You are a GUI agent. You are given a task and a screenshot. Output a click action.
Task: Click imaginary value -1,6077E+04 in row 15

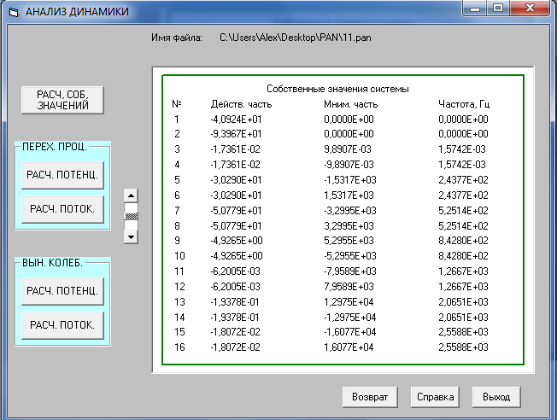click(350, 332)
